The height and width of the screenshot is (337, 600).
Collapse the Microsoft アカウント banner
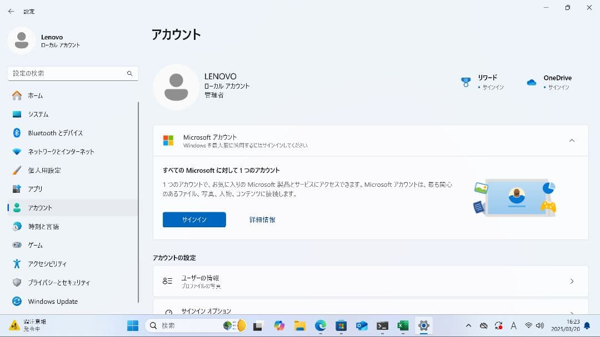(x=572, y=141)
